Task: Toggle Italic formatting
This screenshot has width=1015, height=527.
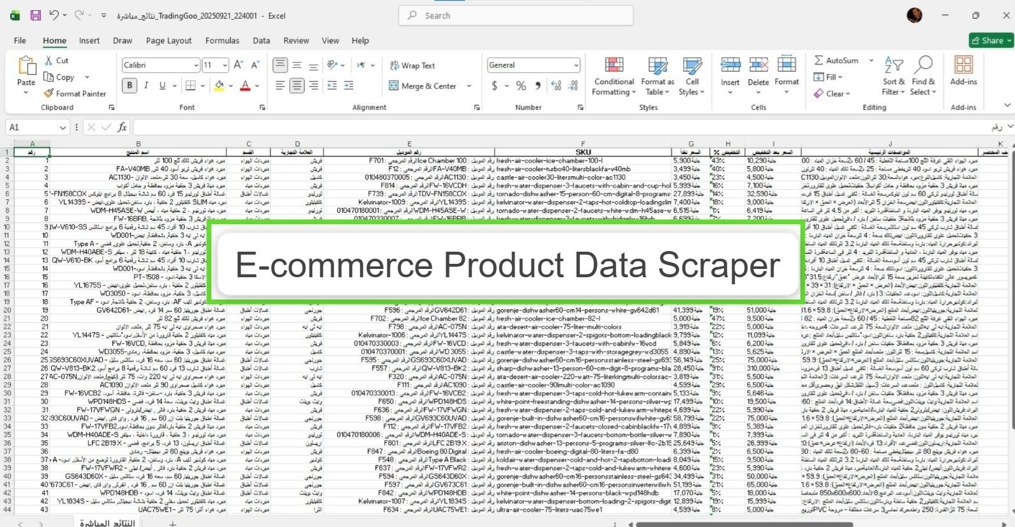Action: [x=146, y=86]
